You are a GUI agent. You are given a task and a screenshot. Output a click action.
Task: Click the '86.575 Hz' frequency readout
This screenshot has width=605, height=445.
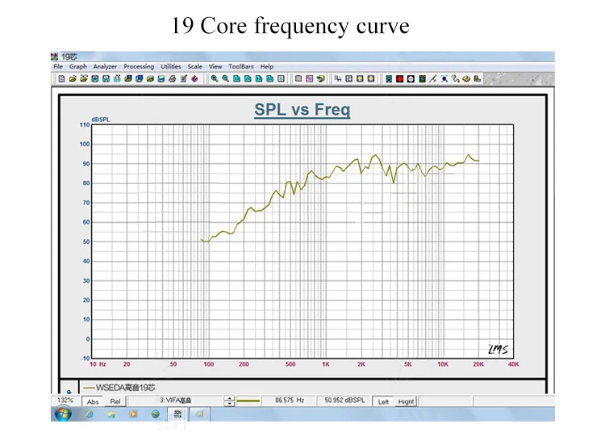coord(290,401)
